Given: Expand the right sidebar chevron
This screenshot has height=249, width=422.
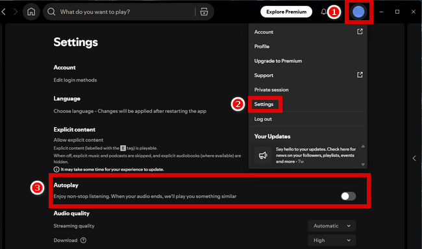Looking at the screenshot, I should 414,158.
